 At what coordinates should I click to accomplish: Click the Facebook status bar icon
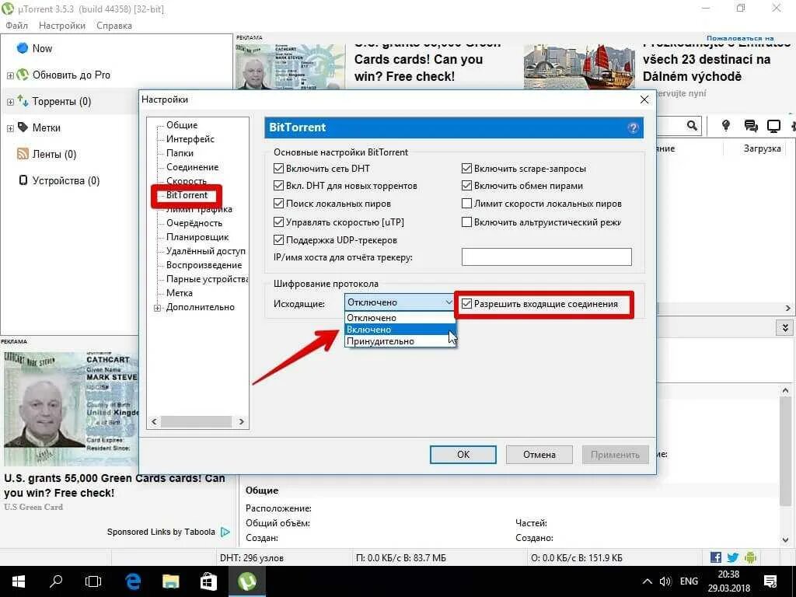coord(714,557)
